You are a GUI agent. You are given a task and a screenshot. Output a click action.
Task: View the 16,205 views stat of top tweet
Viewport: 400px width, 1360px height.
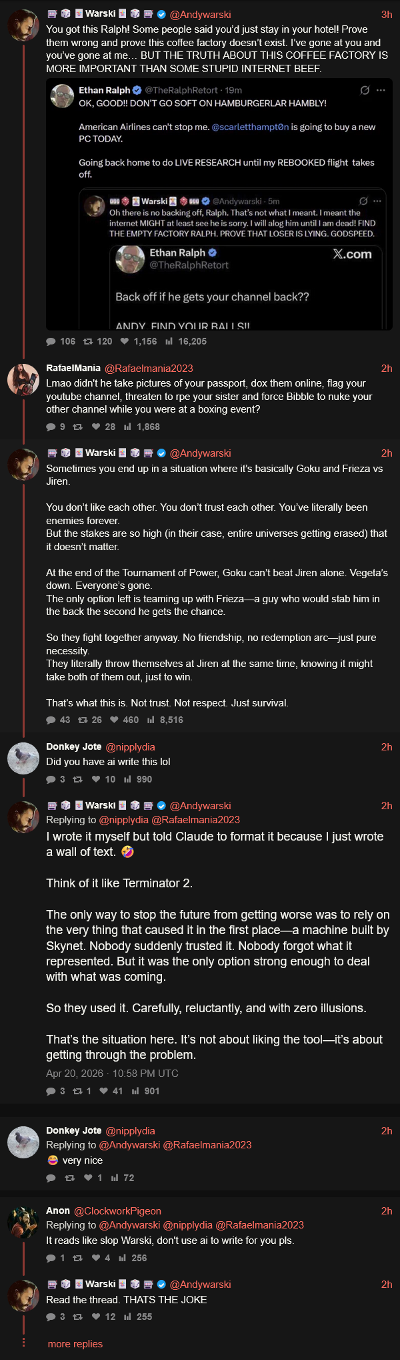(x=186, y=341)
